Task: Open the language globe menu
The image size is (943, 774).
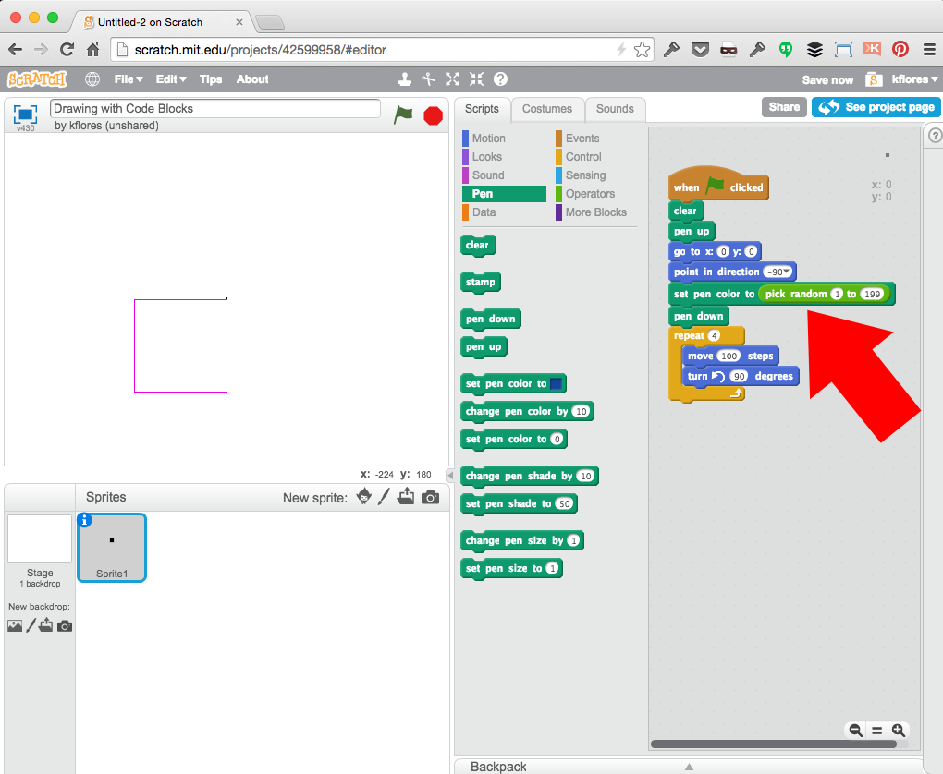Action: point(92,79)
